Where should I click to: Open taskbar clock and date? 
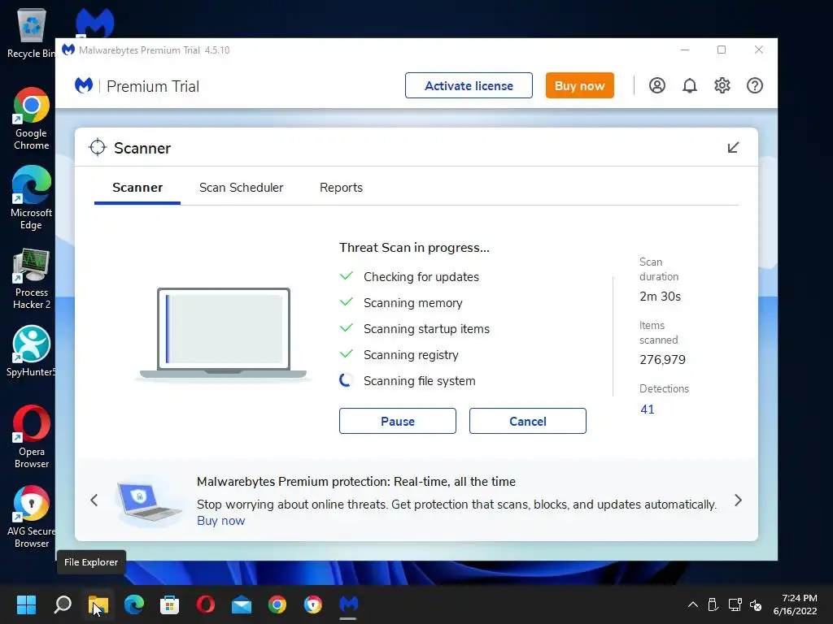[796, 604]
